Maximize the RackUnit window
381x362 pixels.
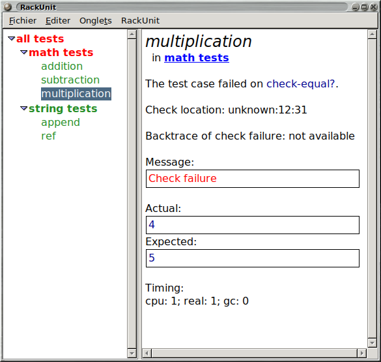[364, 7]
